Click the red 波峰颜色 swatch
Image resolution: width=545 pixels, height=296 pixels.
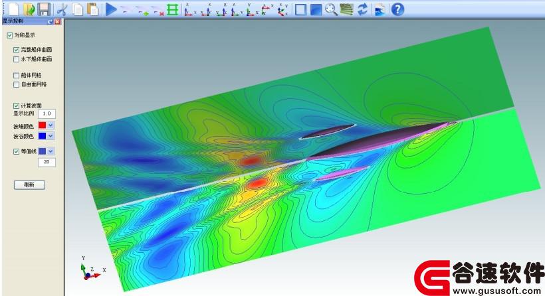(43, 125)
